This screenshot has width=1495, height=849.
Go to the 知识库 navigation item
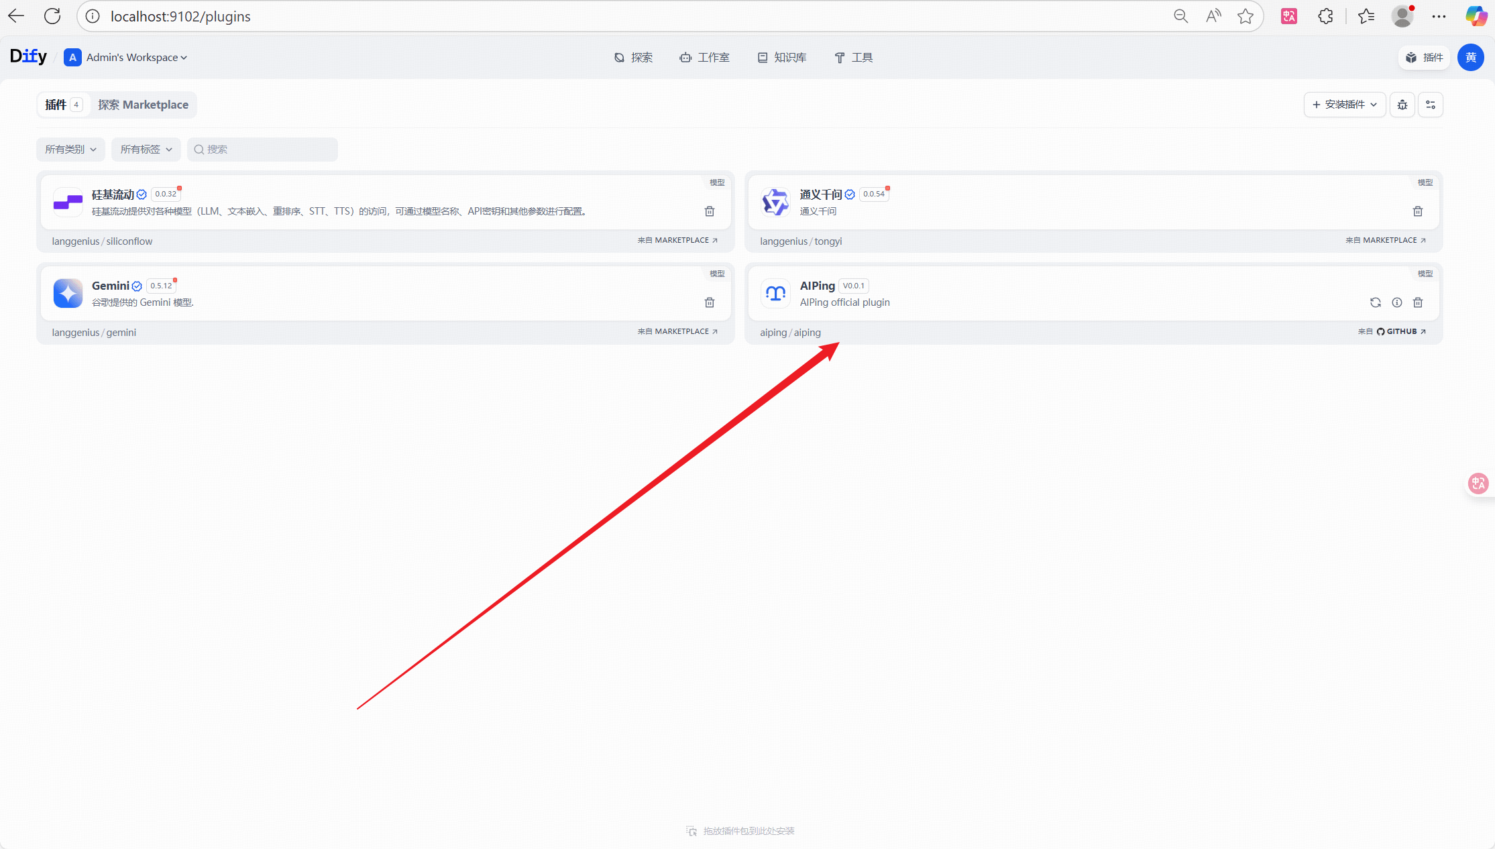[782, 58]
